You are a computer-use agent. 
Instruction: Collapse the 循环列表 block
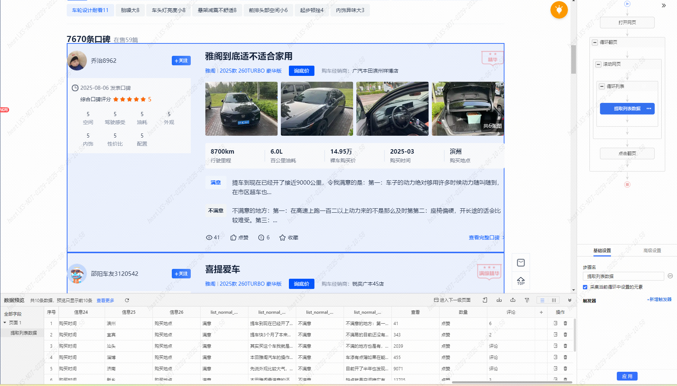coord(602,86)
